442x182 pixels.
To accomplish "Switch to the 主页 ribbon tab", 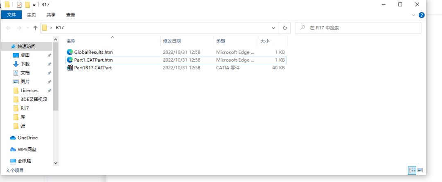I will pos(31,15).
